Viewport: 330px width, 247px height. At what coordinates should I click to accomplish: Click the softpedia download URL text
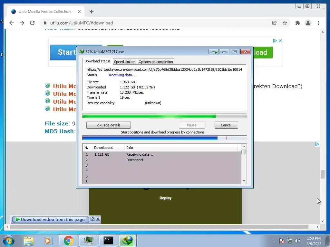pos(164,69)
